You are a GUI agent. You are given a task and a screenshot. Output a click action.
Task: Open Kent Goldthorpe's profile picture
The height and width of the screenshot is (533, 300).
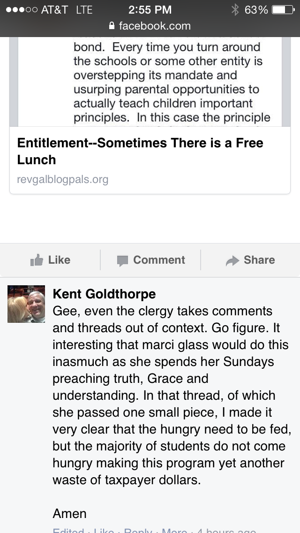[26, 304]
